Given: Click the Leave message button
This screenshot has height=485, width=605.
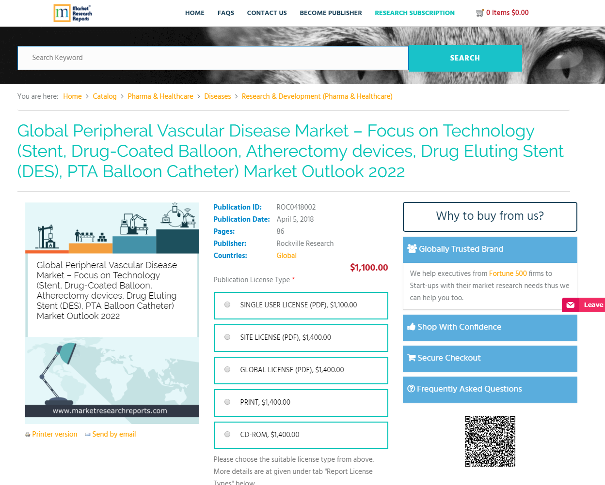Looking at the screenshot, I should (583, 305).
